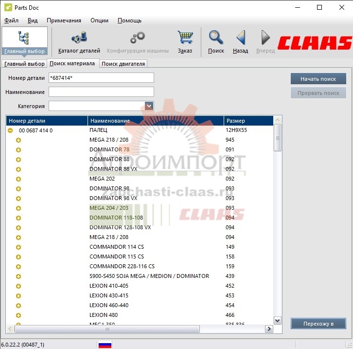
Task: Click the Наименование input field
Action: [101, 92]
